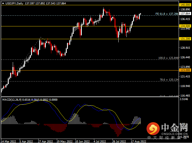
Task: Open the chart menu triangle beside USDJPY
Action: pos(3,3)
